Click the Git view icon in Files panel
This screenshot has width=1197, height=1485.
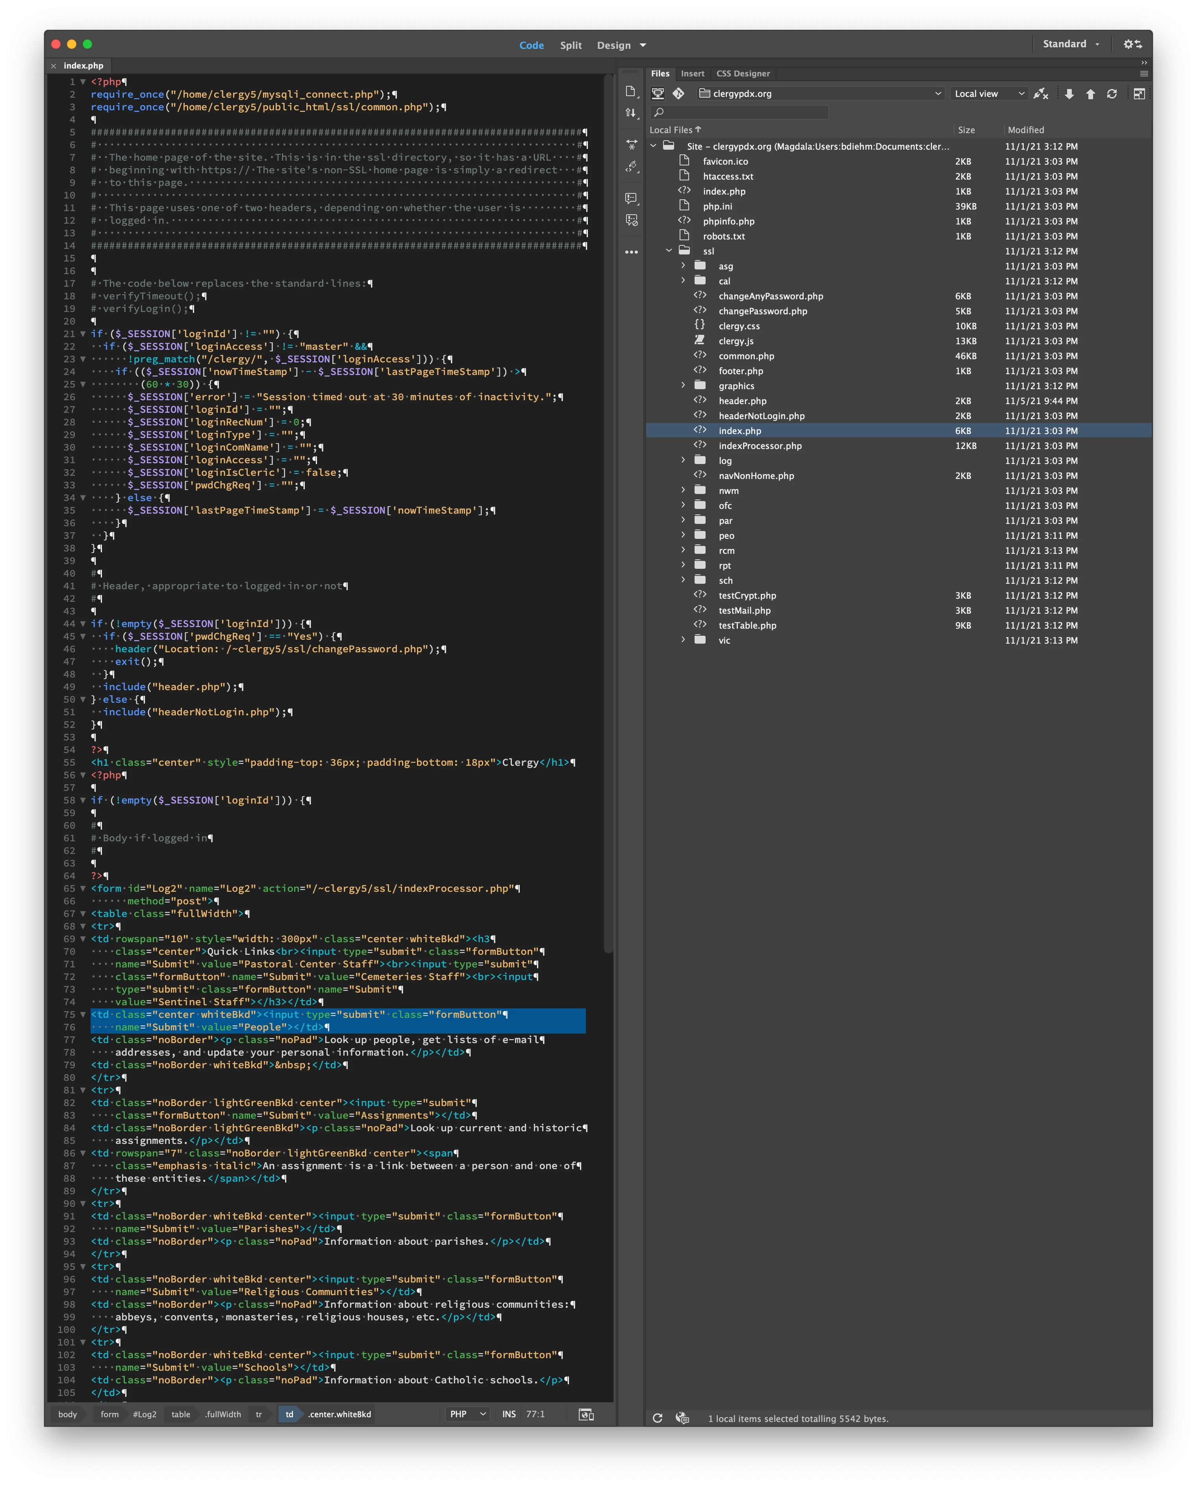click(678, 93)
